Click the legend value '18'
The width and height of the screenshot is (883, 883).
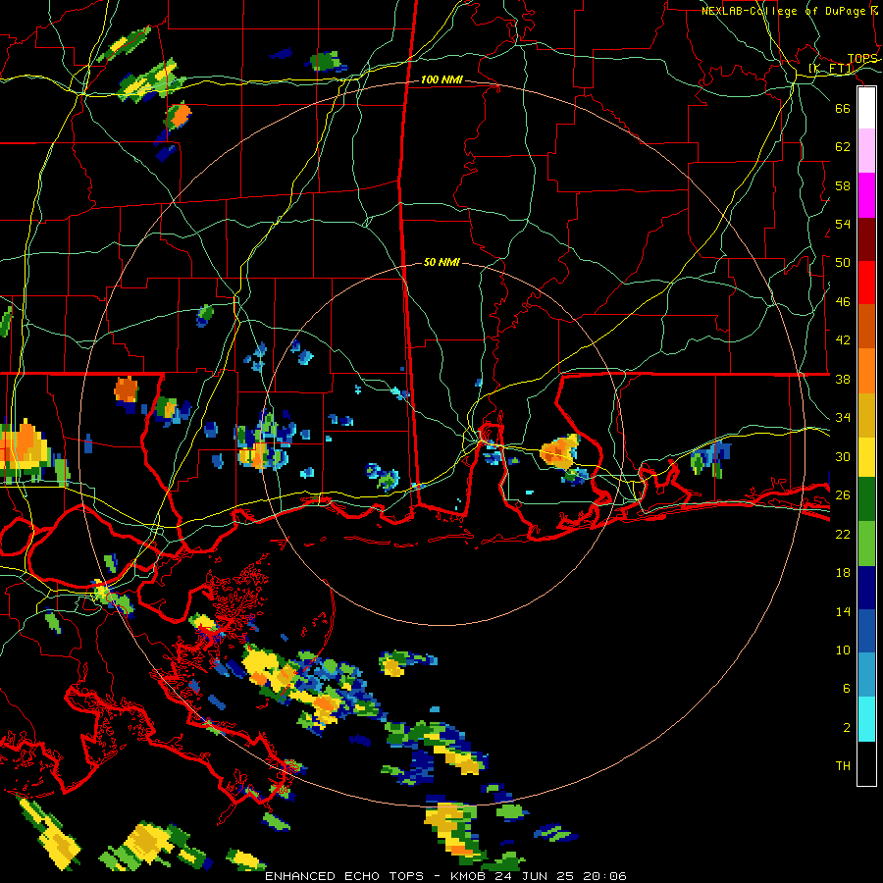[843, 573]
